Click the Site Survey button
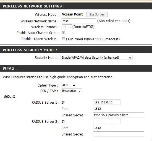 click(97, 14)
